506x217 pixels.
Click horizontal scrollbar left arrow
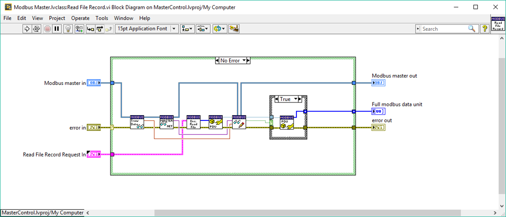coord(87,213)
